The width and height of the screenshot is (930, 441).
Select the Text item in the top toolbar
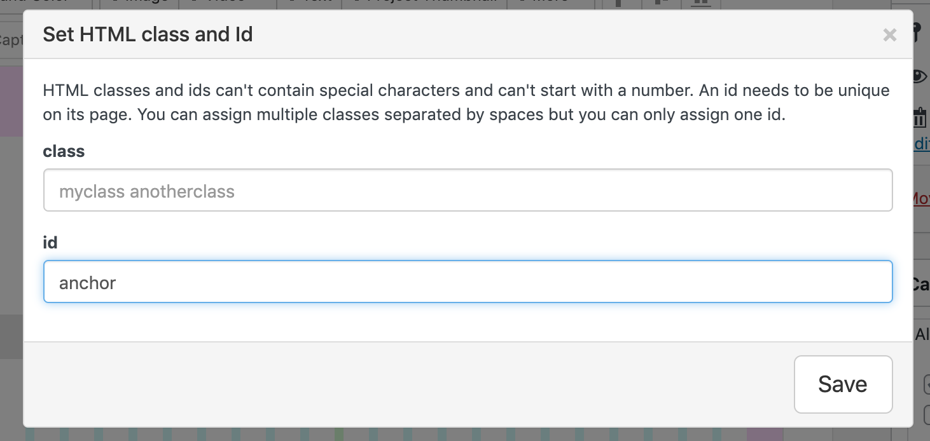tap(309, 4)
